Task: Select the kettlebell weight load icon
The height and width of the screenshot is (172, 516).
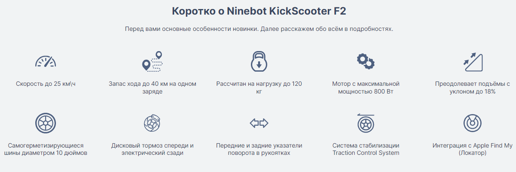Action: pos(259,61)
